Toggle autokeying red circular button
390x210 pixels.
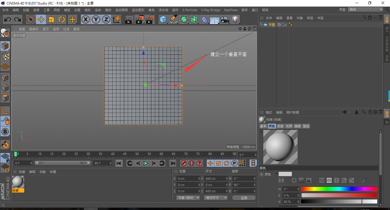click(x=192, y=163)
